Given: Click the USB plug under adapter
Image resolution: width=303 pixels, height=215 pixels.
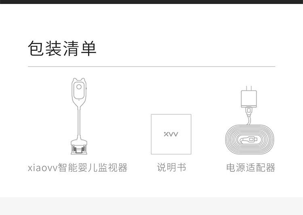Looking at the screenshot, I should click(x=249, y=112).
